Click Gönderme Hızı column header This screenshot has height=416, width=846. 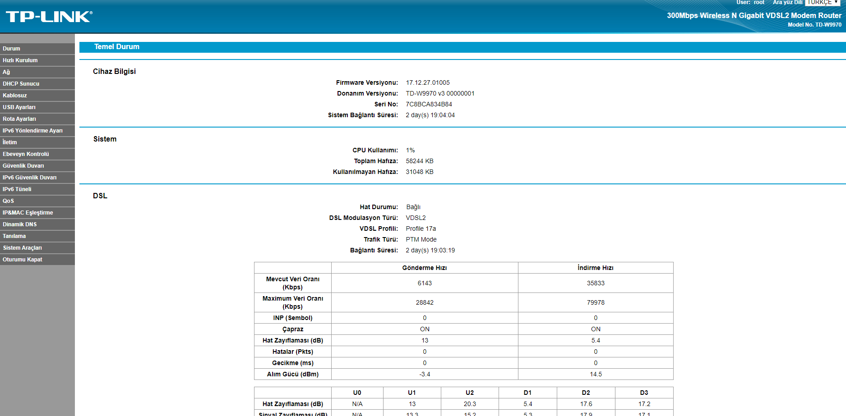tap(425, 268)
